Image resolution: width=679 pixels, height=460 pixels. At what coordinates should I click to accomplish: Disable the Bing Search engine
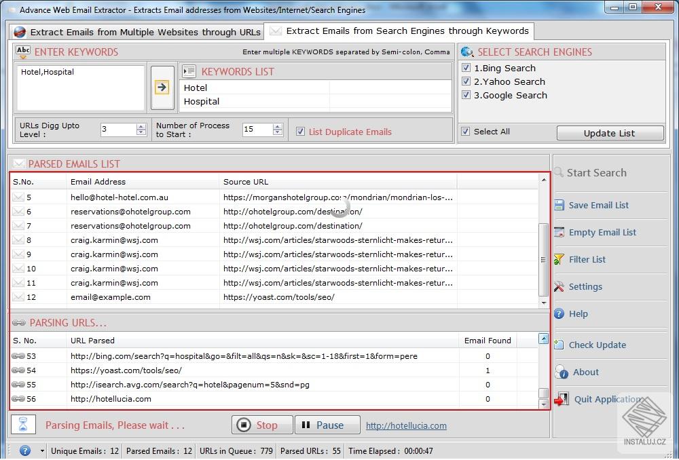[x=465, y=68]
